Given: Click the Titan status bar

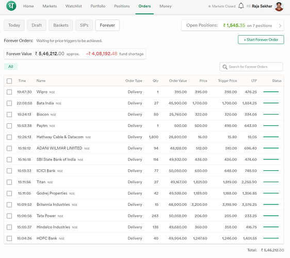Looking at the screenshot, I should (271, 182).
